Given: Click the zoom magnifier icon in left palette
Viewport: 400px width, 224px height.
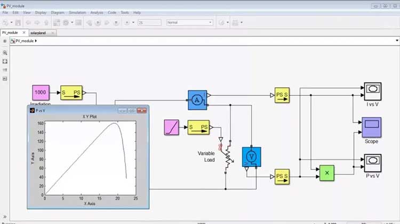Looking at the screenshot, I should (5, 53).
